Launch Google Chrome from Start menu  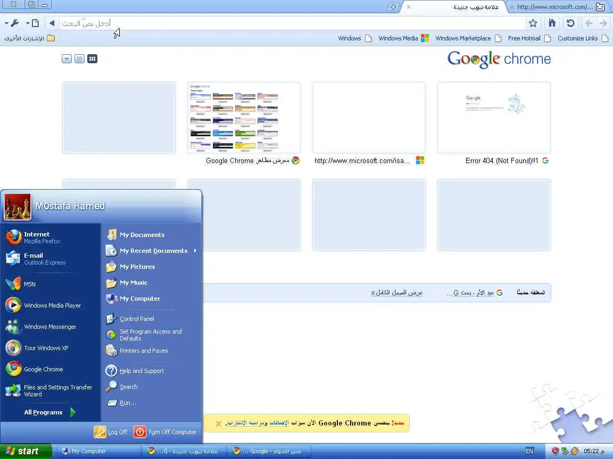(x=50, y=369)
